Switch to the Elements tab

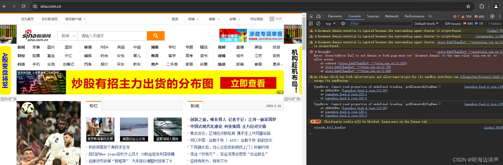(335, 16)
